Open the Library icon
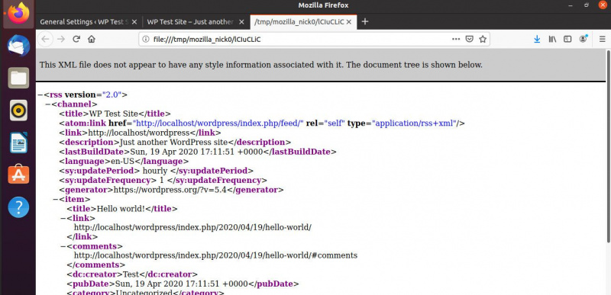Viewport: 611px width, 295px height. coord(552,39)
